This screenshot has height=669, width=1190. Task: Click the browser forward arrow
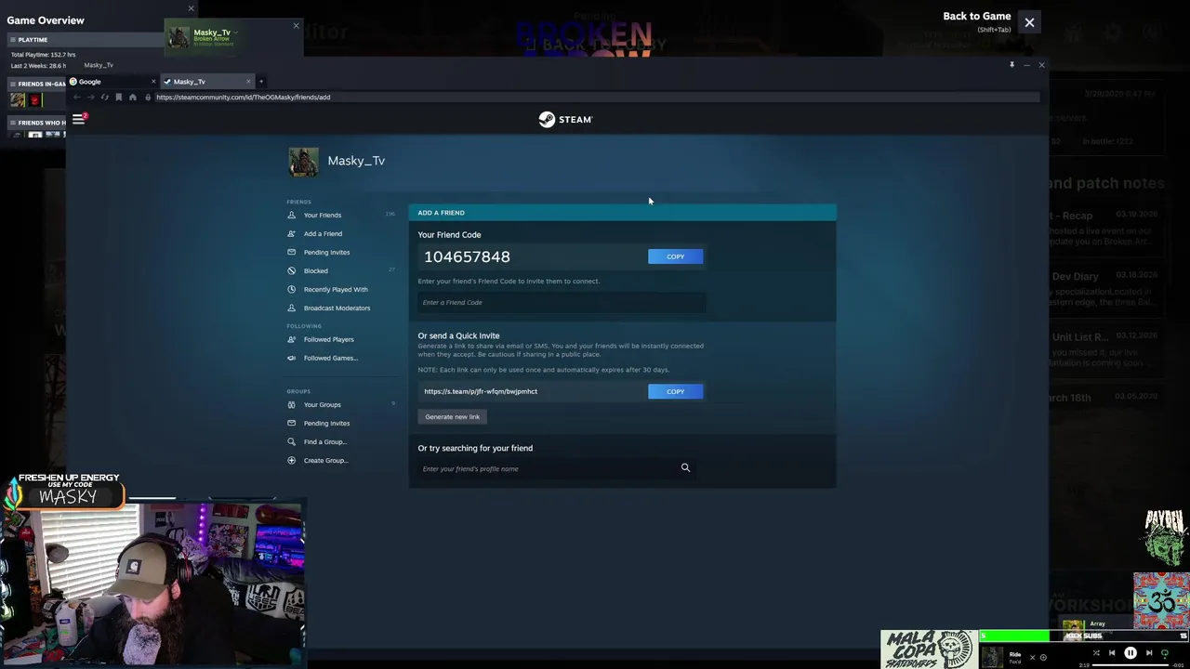click(x=90, y=97)
